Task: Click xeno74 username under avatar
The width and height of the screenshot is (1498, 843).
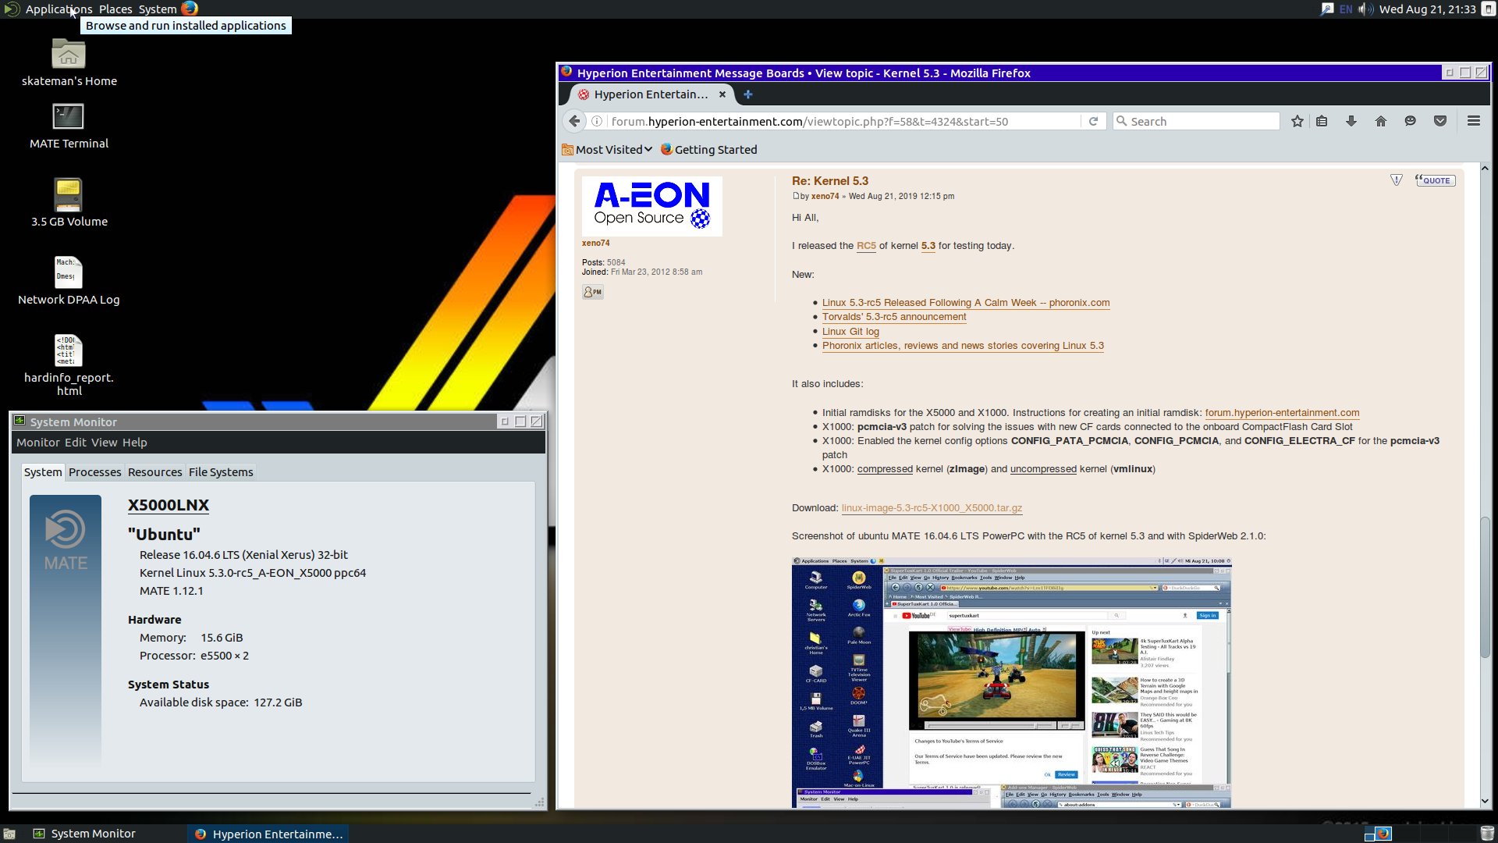Action: (x=595, y=244)
